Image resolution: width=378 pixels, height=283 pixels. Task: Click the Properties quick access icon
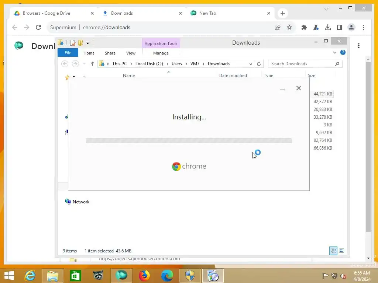point(73,43)
